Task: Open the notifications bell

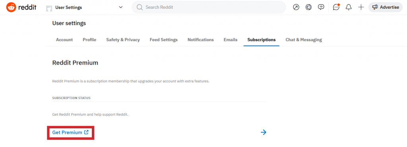Action: pos(349,7)
